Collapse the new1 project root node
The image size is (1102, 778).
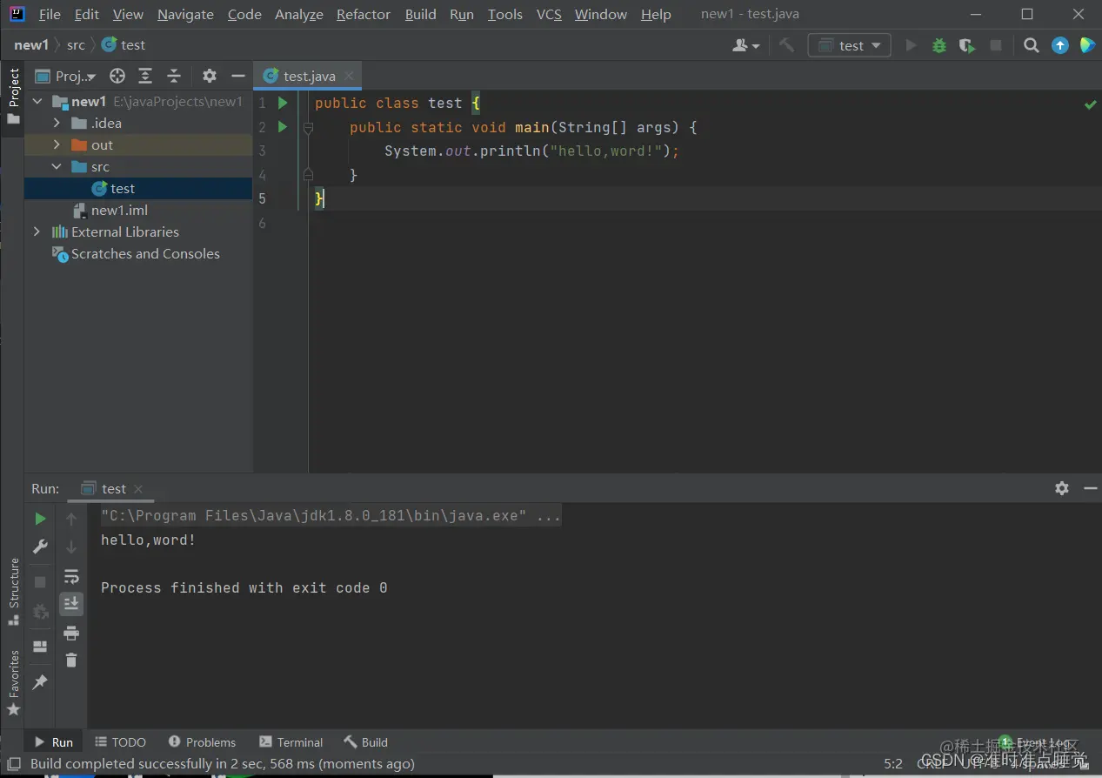(37, 101)
